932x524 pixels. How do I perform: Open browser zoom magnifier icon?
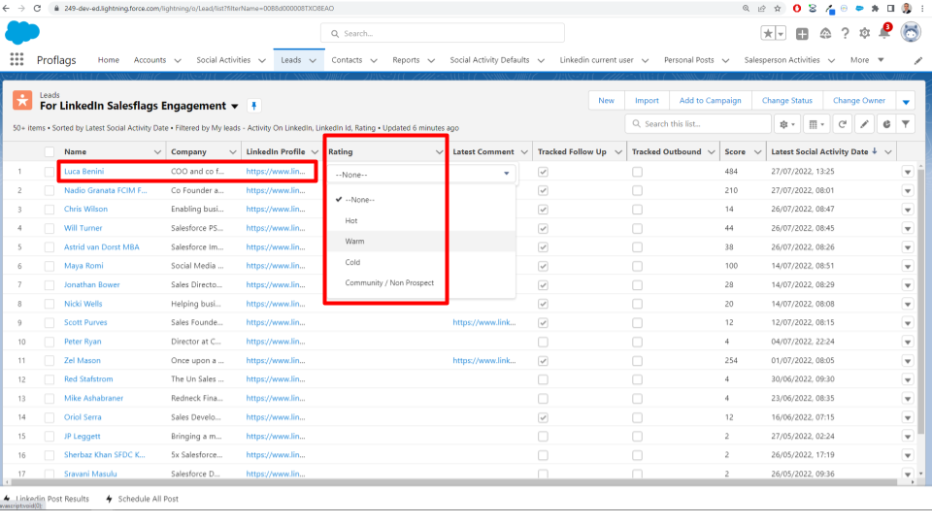point(746,9)
